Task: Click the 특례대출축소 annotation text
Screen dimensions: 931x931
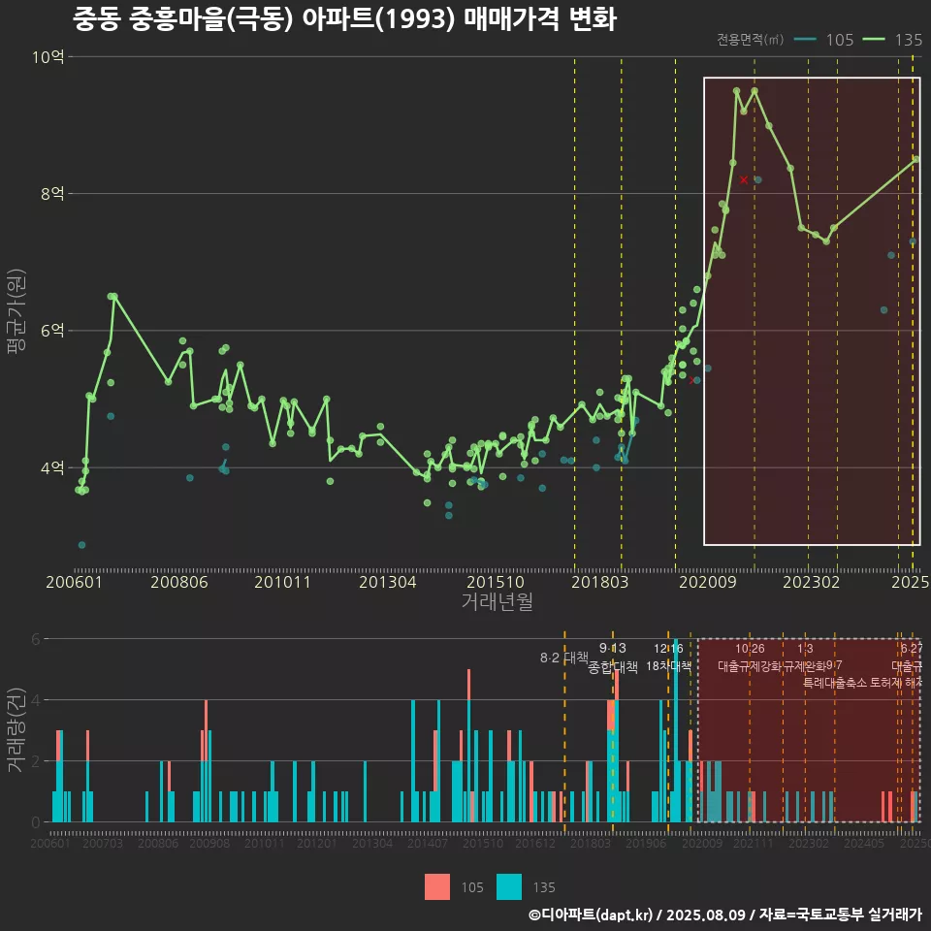Action: [835, 683]
